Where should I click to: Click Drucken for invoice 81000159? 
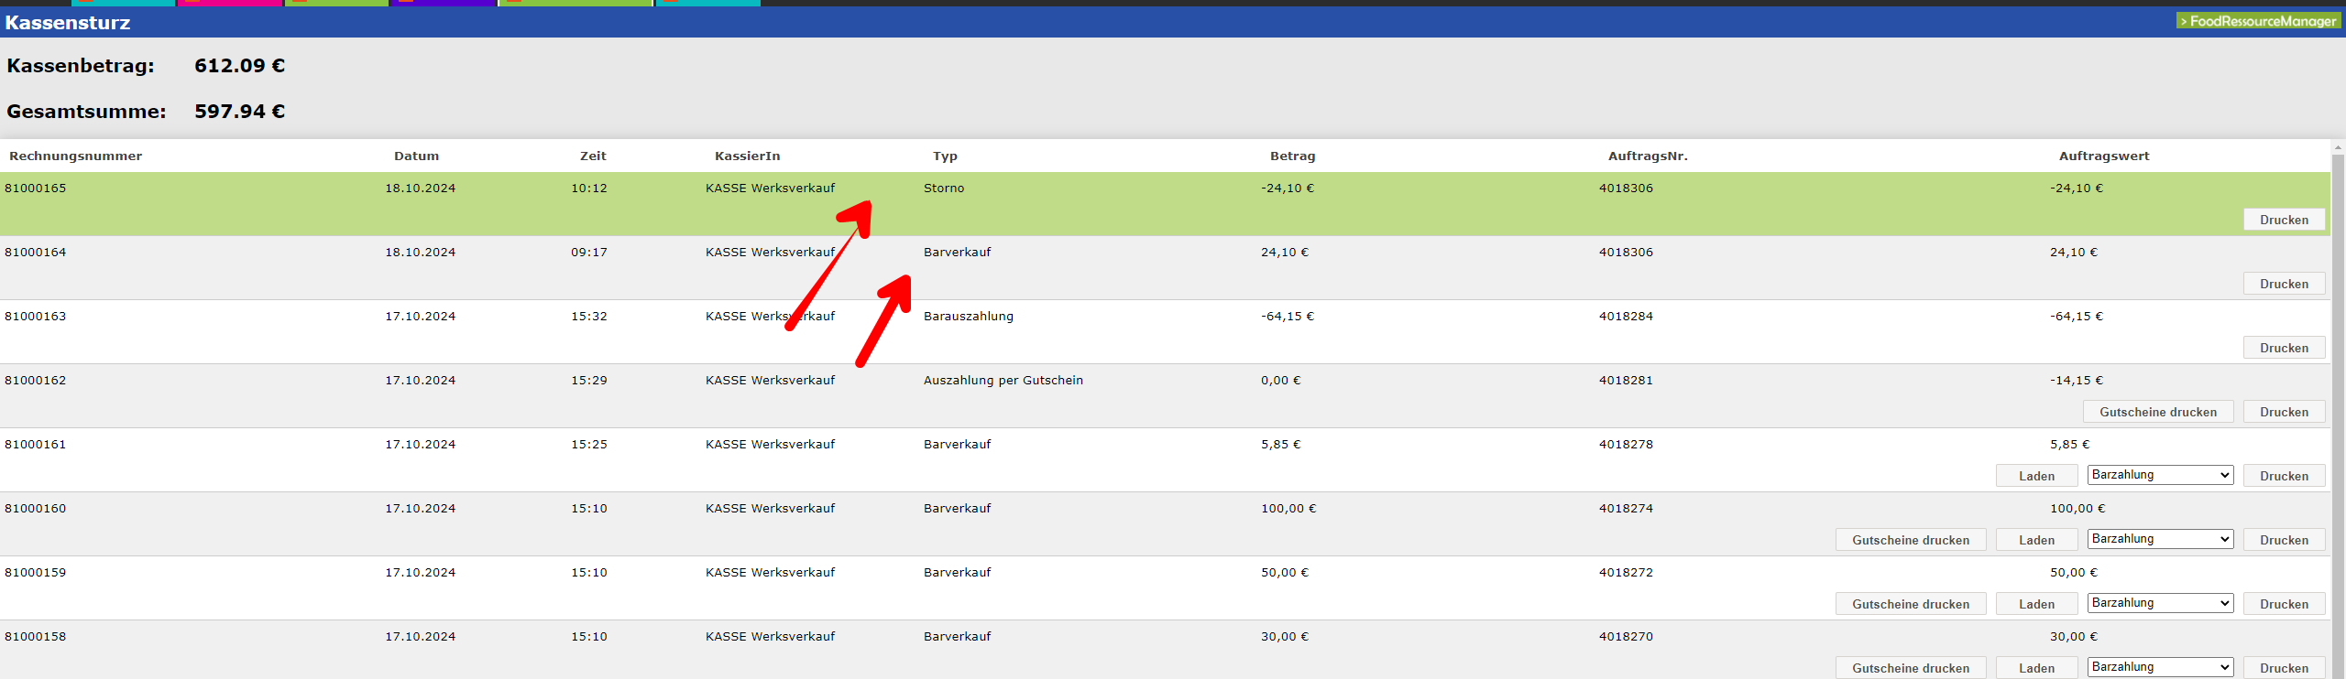tap(2284, 604)
